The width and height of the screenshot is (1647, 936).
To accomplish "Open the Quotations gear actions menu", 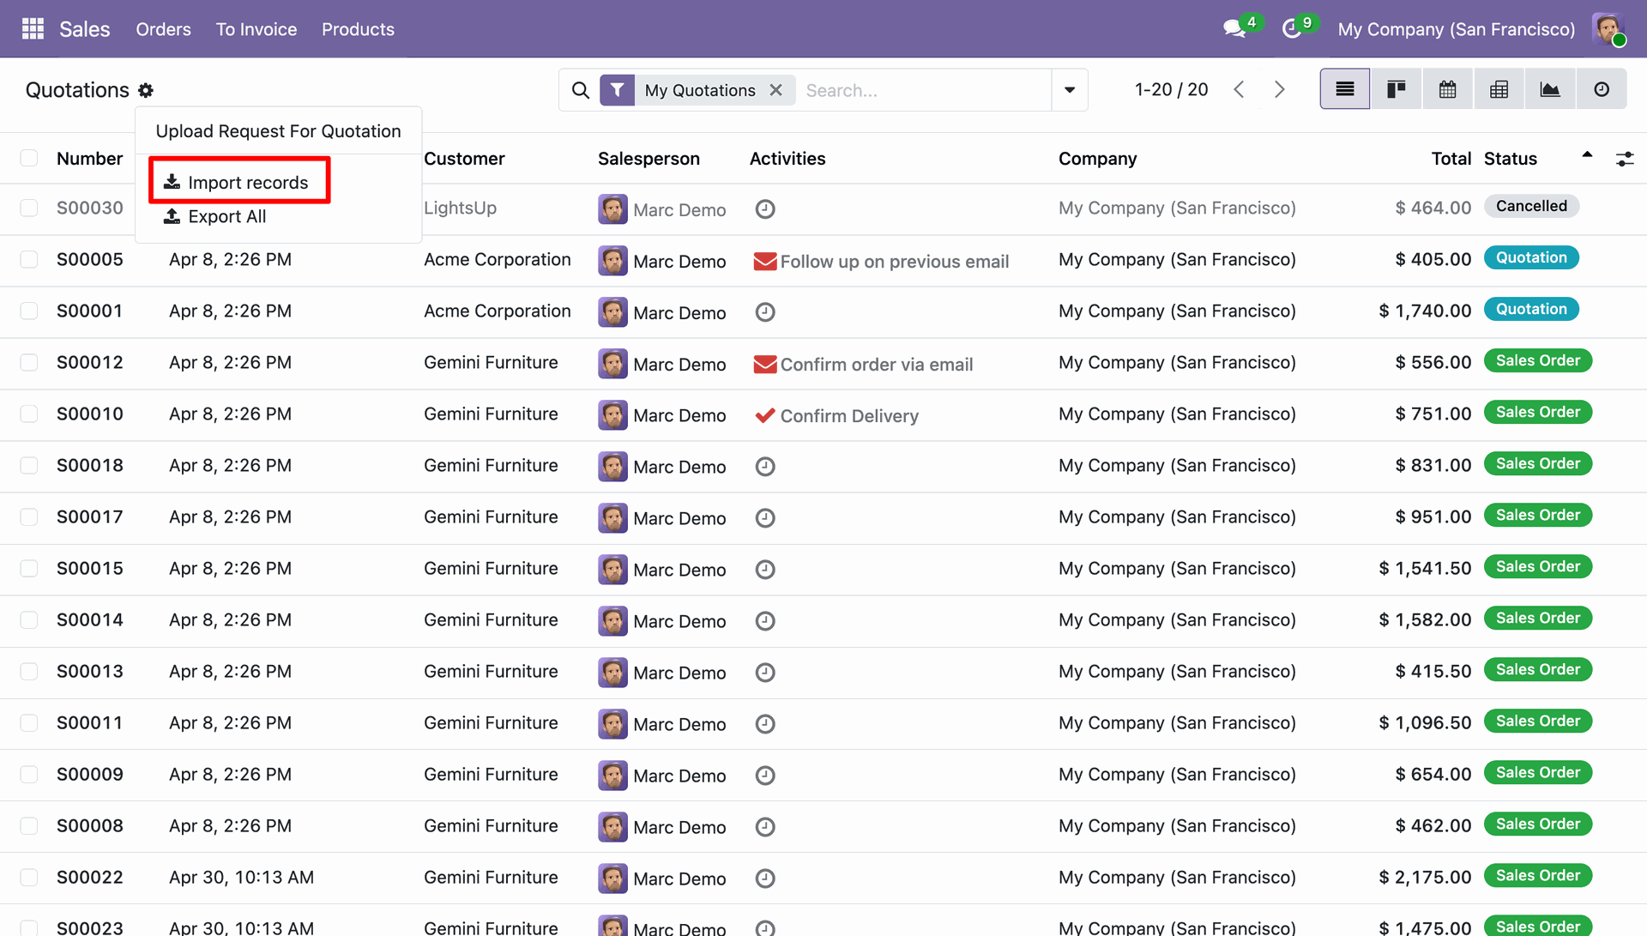I will [x=146, y=90].
